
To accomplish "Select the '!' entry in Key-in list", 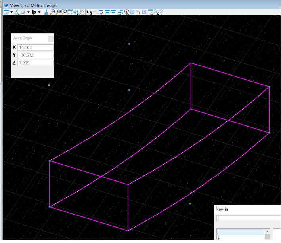I will pos(240,232).
